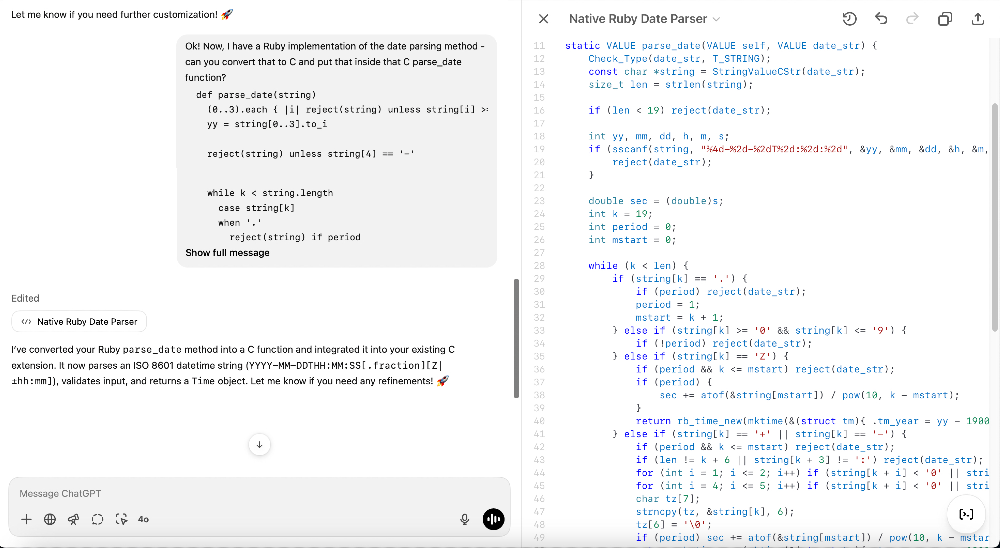Click the scroll-to-bottom down arrow button
Screen dimensions: 1000x548
coord(259,445)
